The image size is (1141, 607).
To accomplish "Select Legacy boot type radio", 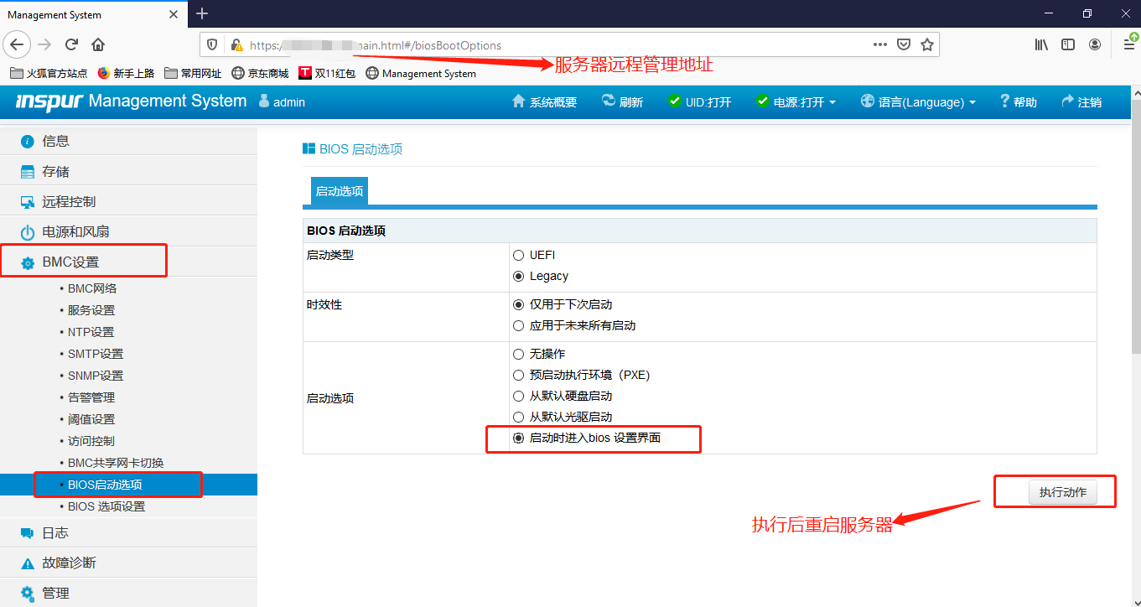I will pos(518,276).
